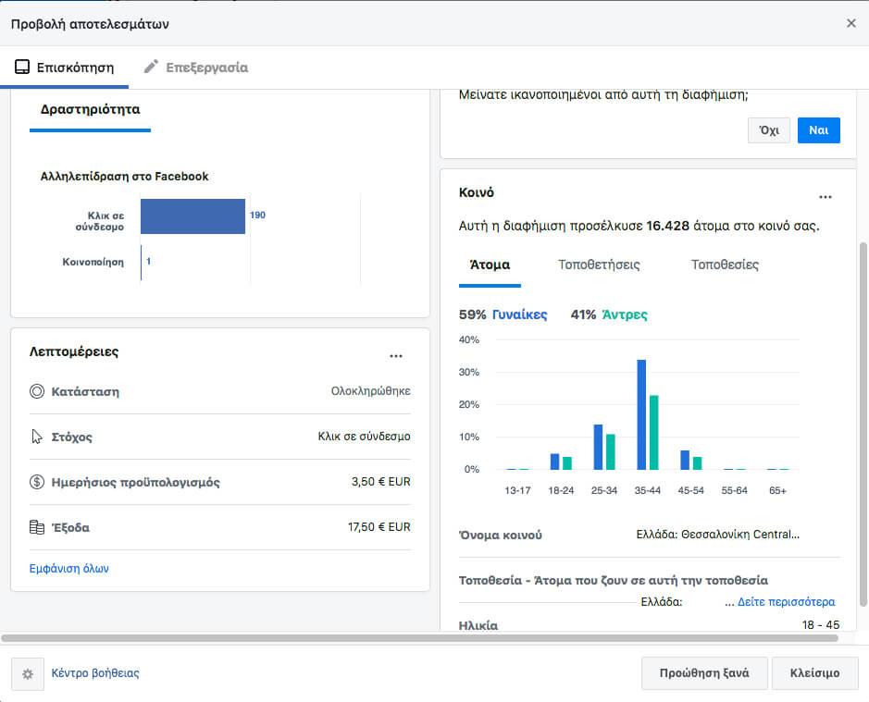869x702 pixels.
Task: Click the audience name Ελλάδα: Θεσσαλονίκη Central...
Action: 718,535
